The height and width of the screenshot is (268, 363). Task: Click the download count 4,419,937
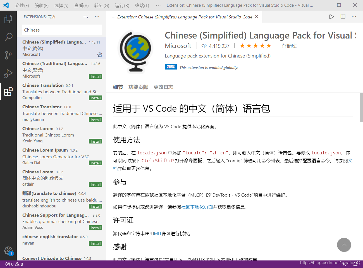215,46
